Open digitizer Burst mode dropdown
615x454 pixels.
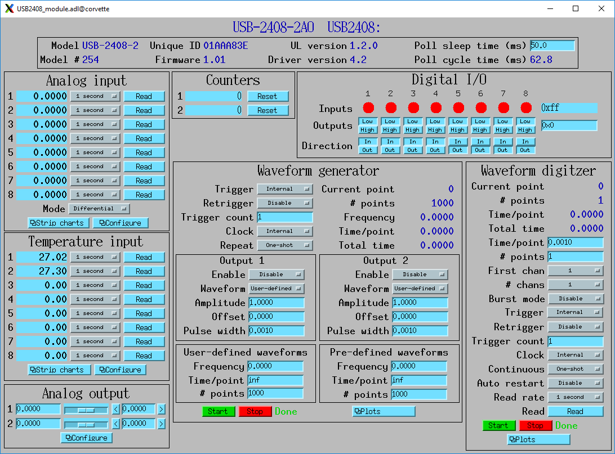pyautogui.click(x=576, y=299)
